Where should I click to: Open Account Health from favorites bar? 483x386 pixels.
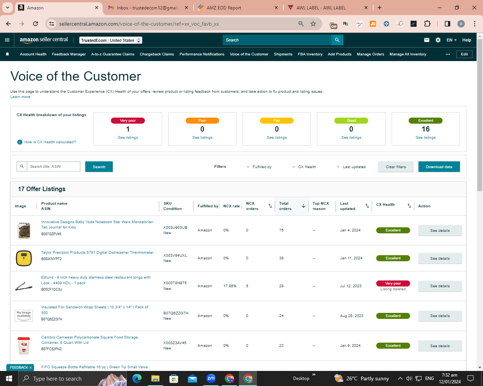click(x=33, y=54)
